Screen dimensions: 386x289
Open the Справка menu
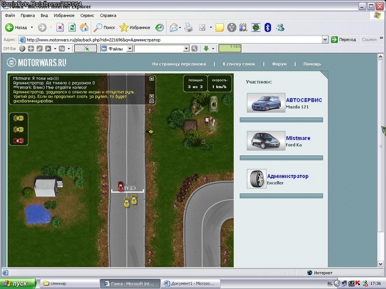coord(108,15)
